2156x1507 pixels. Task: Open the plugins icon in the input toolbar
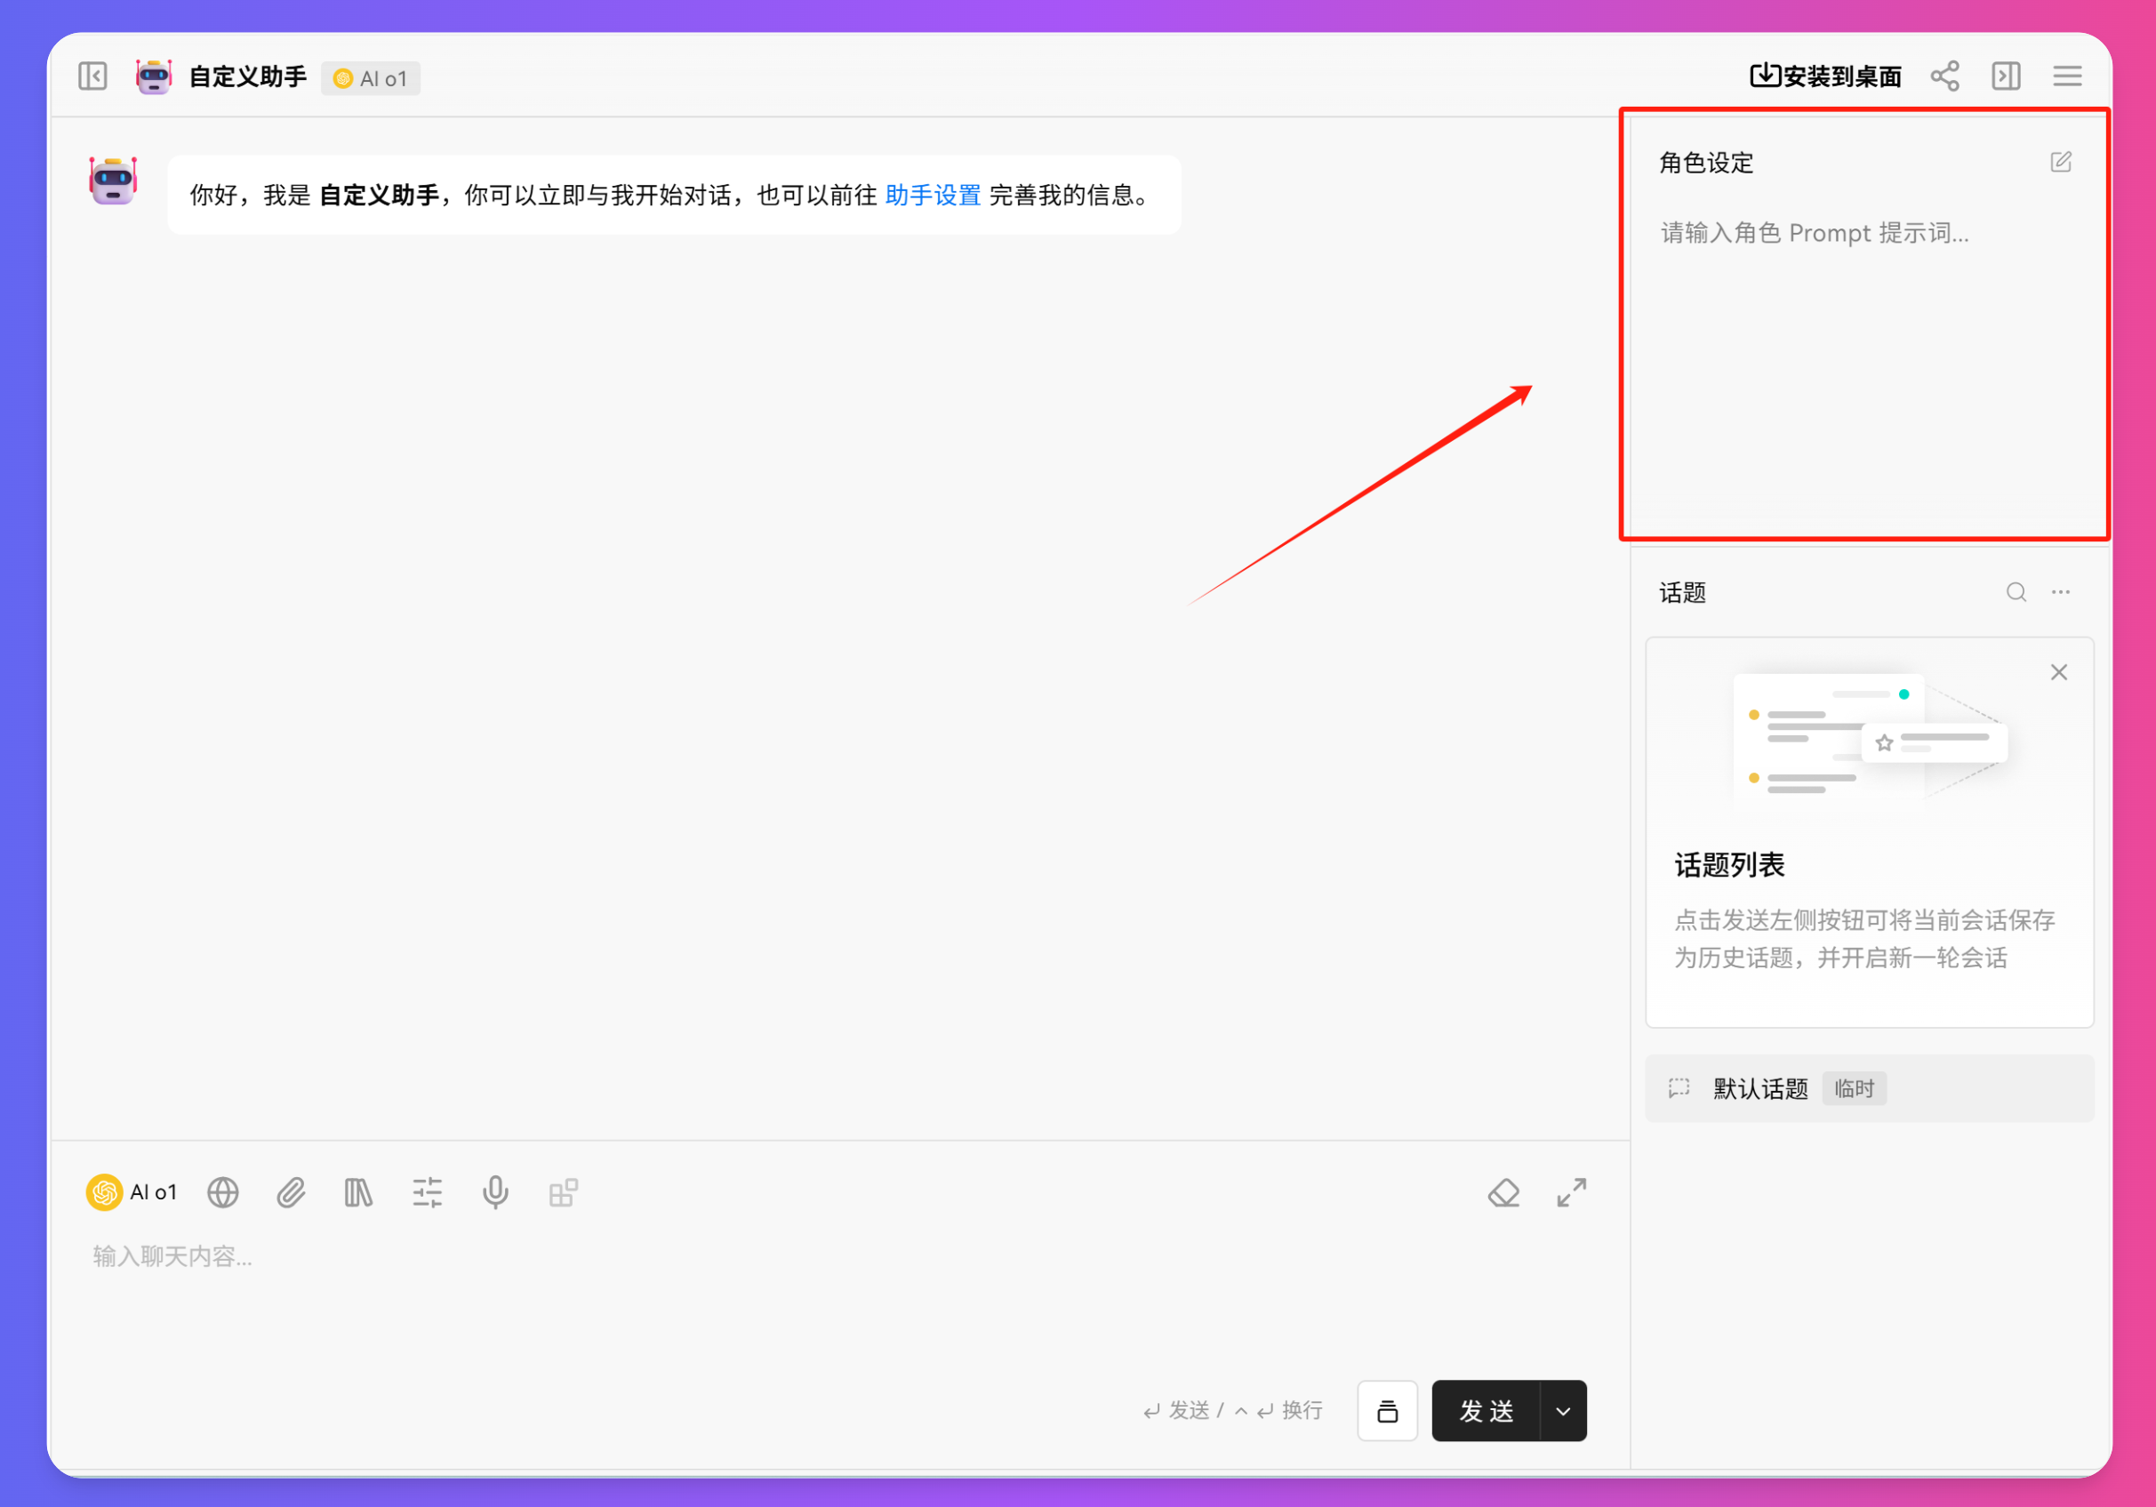pyautogui.click(x=564, y=1191)
